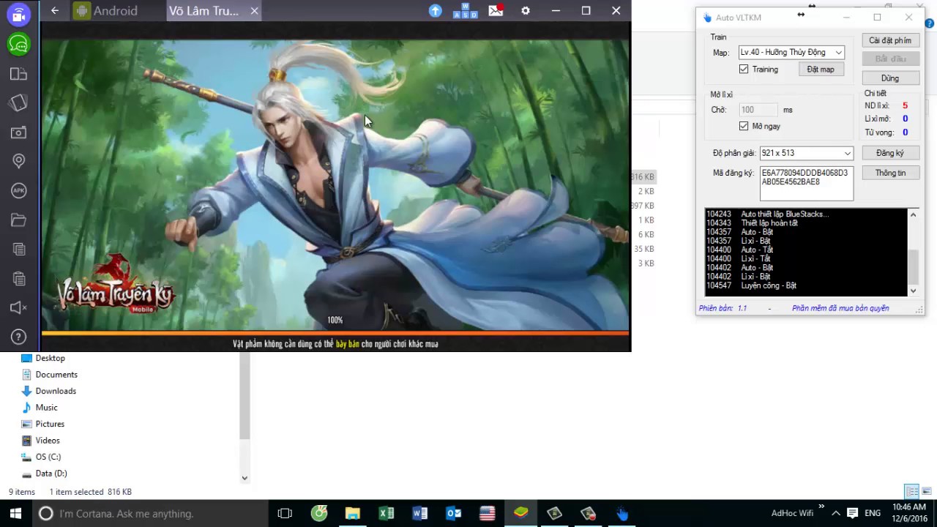Click the Thông tin button
937x527 pixels.
point(890,173)
